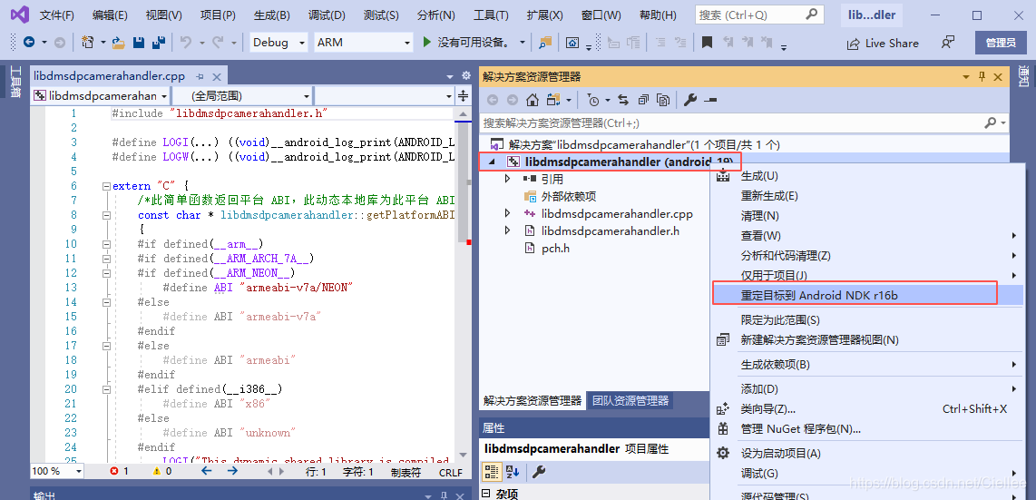Image resolution: width=1036 pixels, height=500 pixels.
Task: Open properties wrench in Solution Explorer toolbar
Action: 689,100
